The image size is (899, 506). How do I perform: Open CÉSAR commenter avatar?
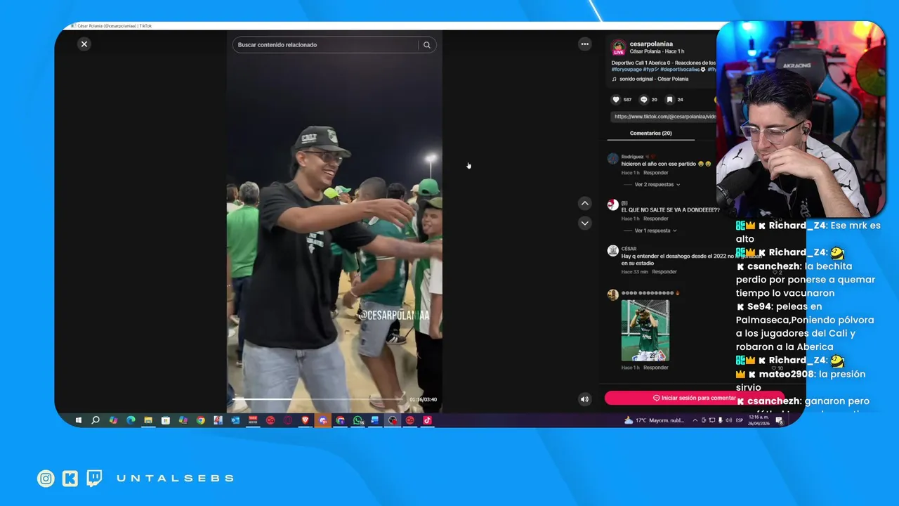[x=612, y=250]
